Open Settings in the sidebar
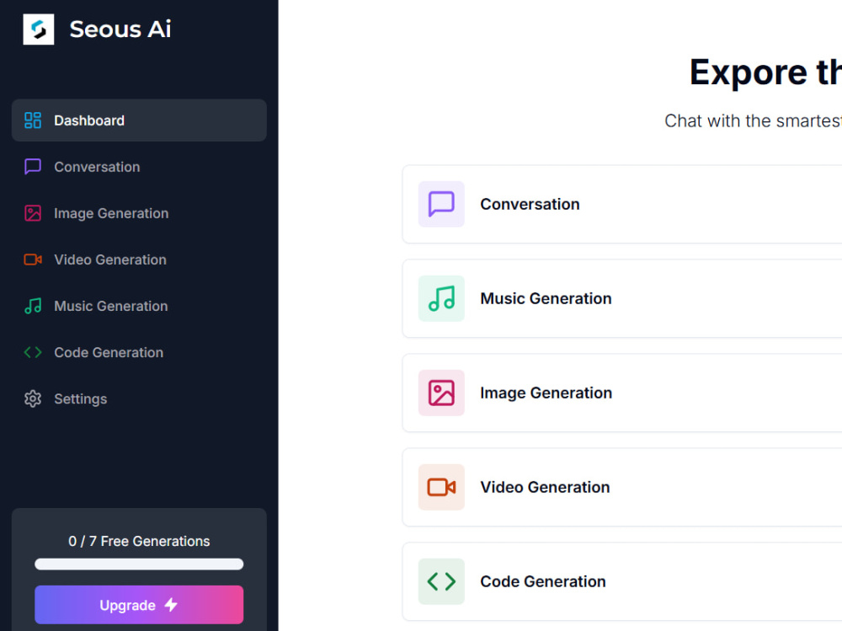The height and width of the screenshot is (631, 842). pyautogui.click(x=139, y=398)
